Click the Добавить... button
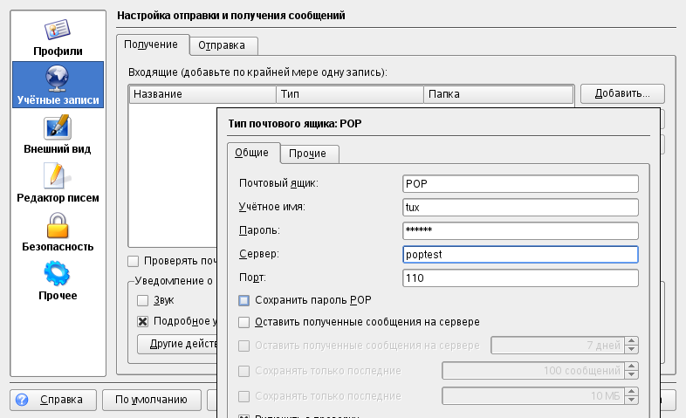This screenshot has height=418, width=686. point(622,93)
